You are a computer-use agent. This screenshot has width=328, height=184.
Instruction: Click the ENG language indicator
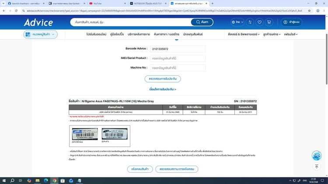tap(305, 181)
